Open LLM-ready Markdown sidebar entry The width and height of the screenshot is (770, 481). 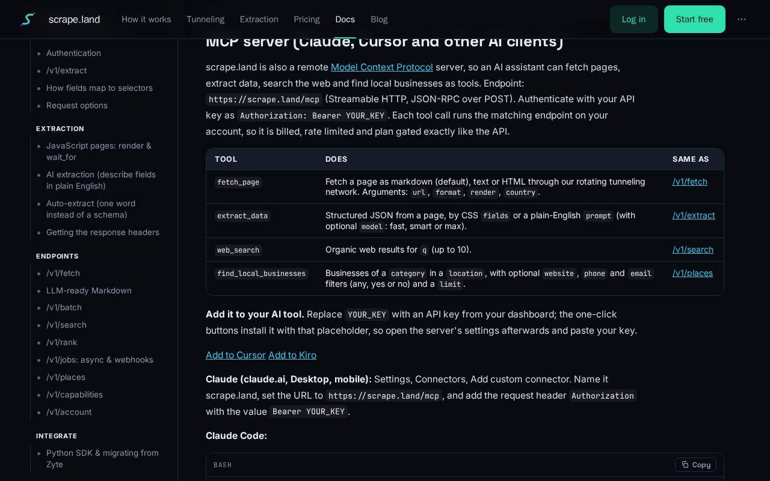point(89,290)
